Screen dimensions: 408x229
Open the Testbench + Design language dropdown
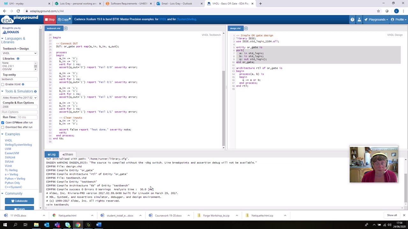pos(19,53)
